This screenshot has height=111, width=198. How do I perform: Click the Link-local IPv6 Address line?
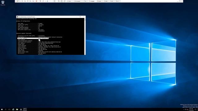pyautogui.click(x=39, y=42)
